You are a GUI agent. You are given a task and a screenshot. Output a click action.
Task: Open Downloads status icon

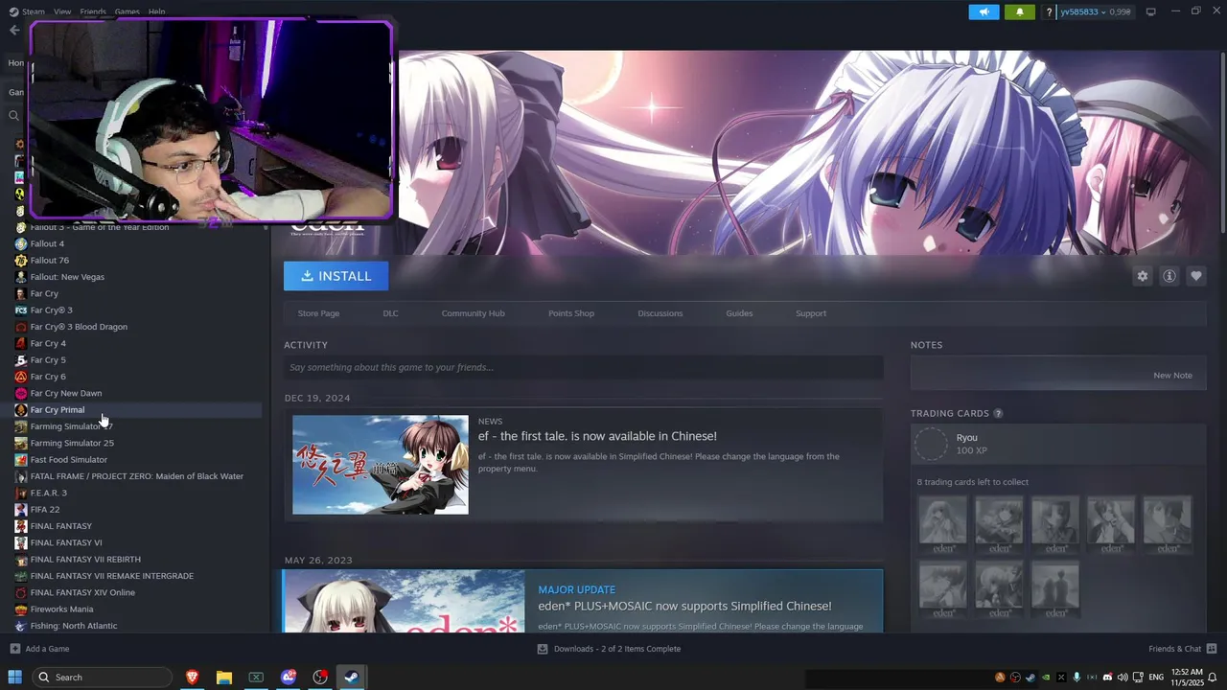[543, 649]
